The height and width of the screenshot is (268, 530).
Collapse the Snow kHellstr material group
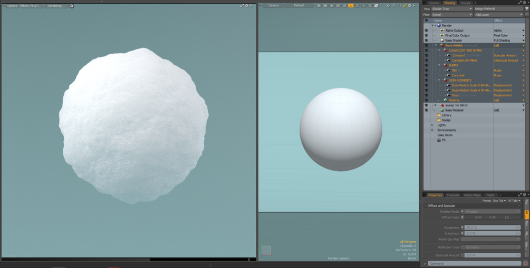tap(436, 45)
